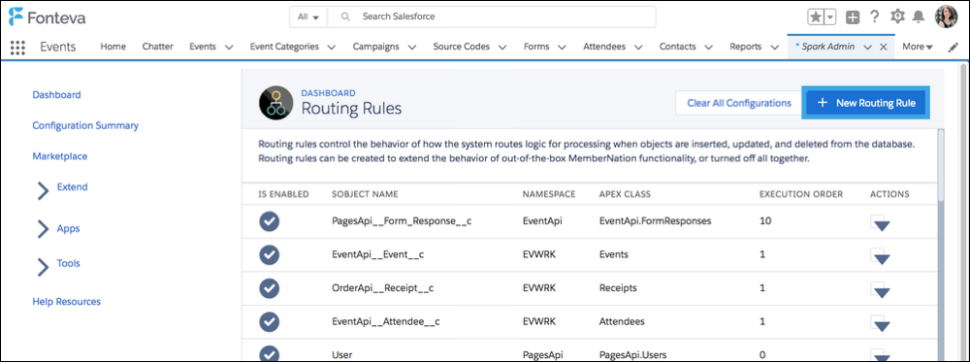The width and height of the screenshot is (970, 362).
Task: Click the routing rules table scrollbar
Action: tap(940, 164)
